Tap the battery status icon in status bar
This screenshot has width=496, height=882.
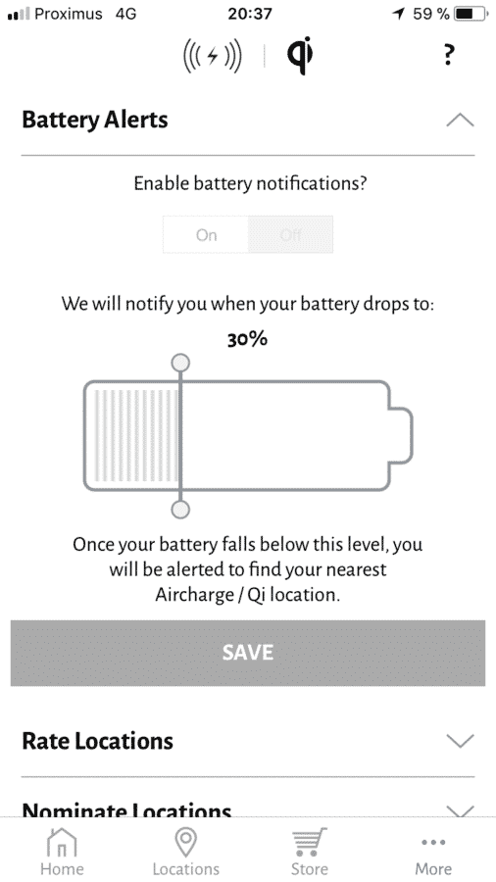point(471,14)
